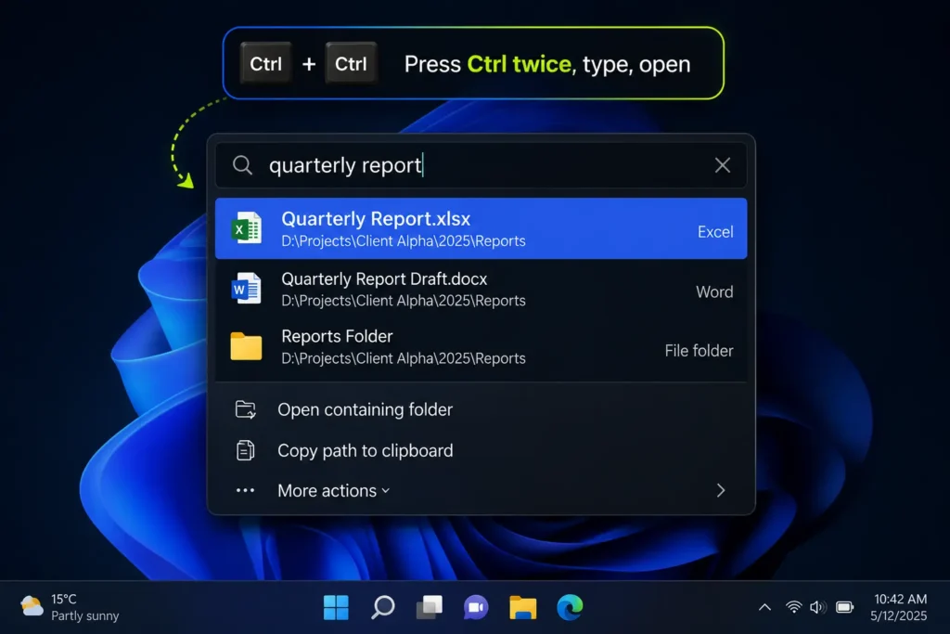Viewport: 950px width, 634px height.
Task: Open the weather widget showing 15°C
Action: tap(70, 607)
